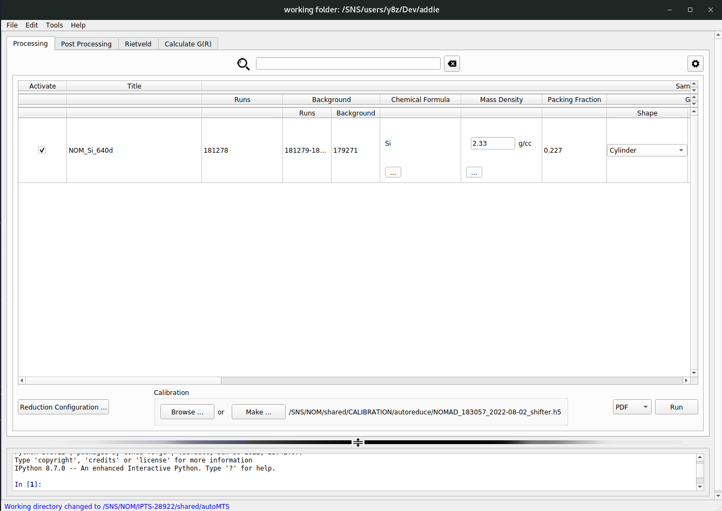Open the Mass Density ellipsis editor

[x=474, y=173]
